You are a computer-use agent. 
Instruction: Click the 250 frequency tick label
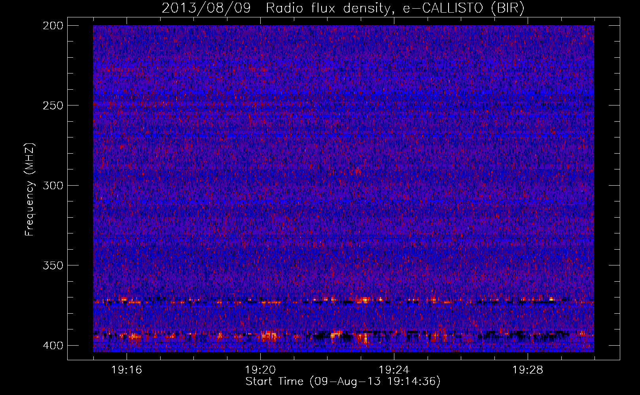point(53,105)
